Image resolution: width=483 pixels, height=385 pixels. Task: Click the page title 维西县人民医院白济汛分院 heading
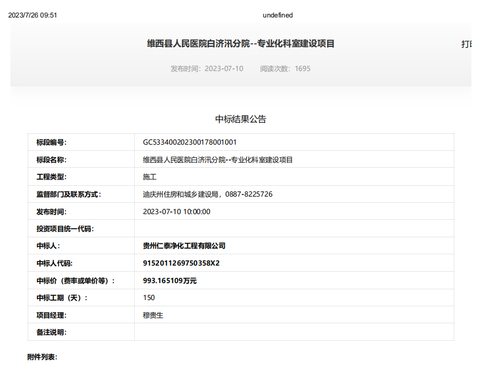[241, 44]
